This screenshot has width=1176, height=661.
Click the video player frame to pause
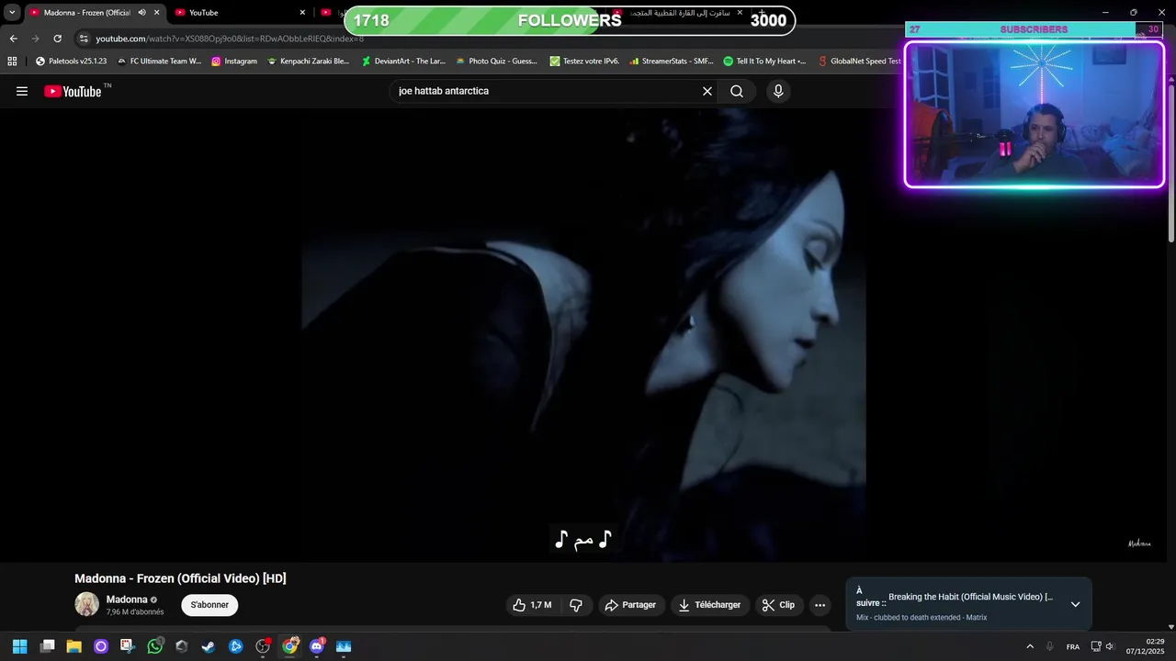pyautogui.click(x=584, y=335)
